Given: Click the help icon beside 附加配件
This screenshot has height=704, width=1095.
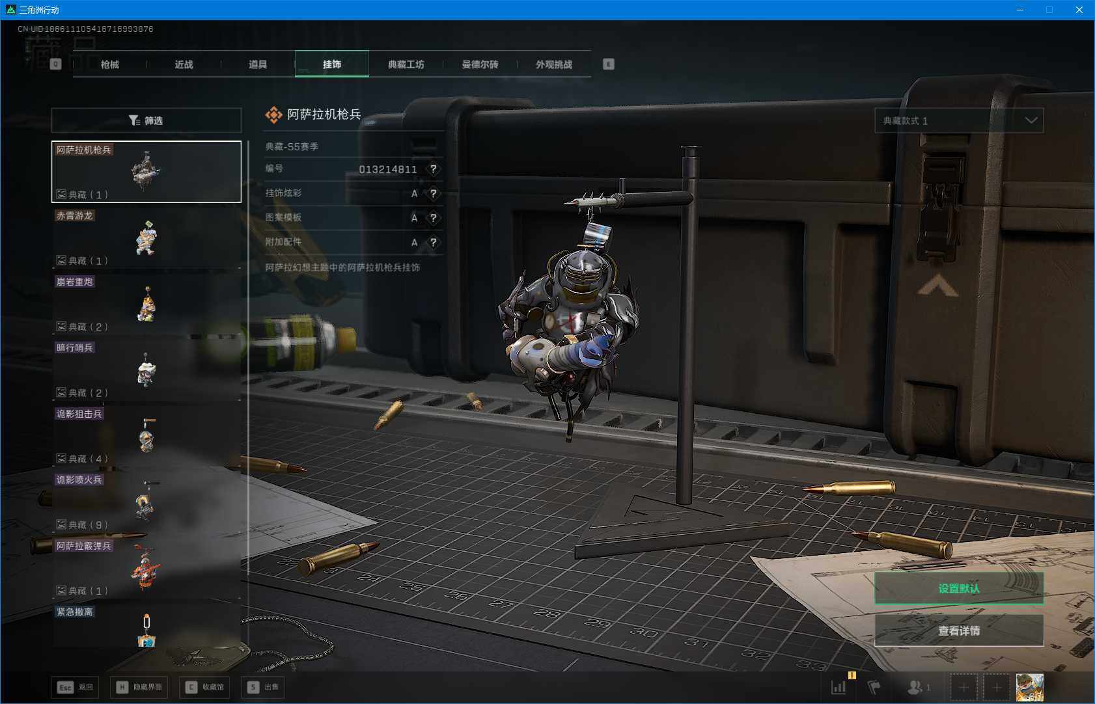Looking at the screenshot, I should tap(433, 242).
